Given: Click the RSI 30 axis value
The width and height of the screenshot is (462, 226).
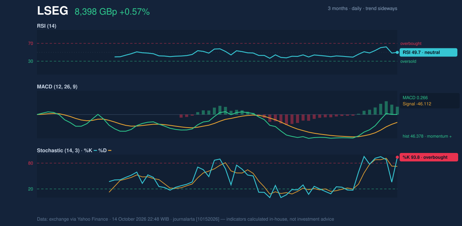Looking at the screenshot, I should 31,61.
